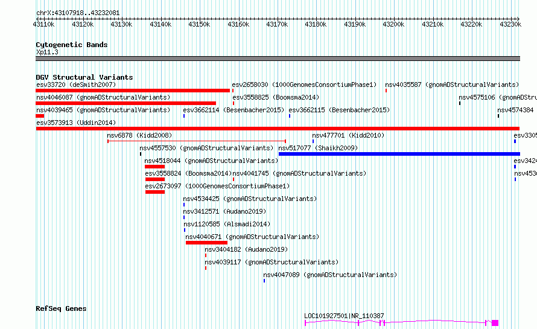Open nsv3404182 (Audano2019) variant
The height and width of the screenshot is (329, 537).
pyautogui.click(x=246, y=249)
